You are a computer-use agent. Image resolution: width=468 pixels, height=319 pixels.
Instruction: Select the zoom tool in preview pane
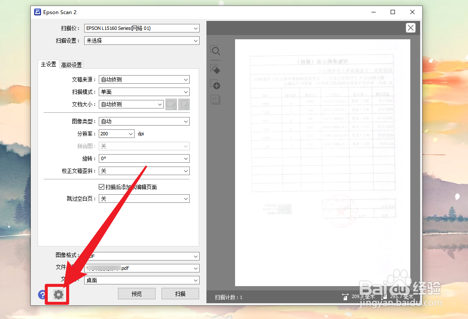click(215, 51)
